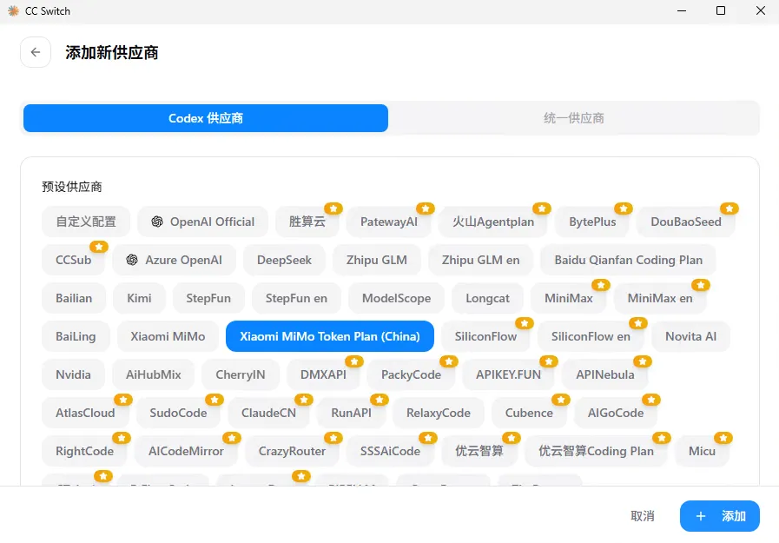Click the 添加 button
The image size is (779, 543).
click(x=719, y=516)
